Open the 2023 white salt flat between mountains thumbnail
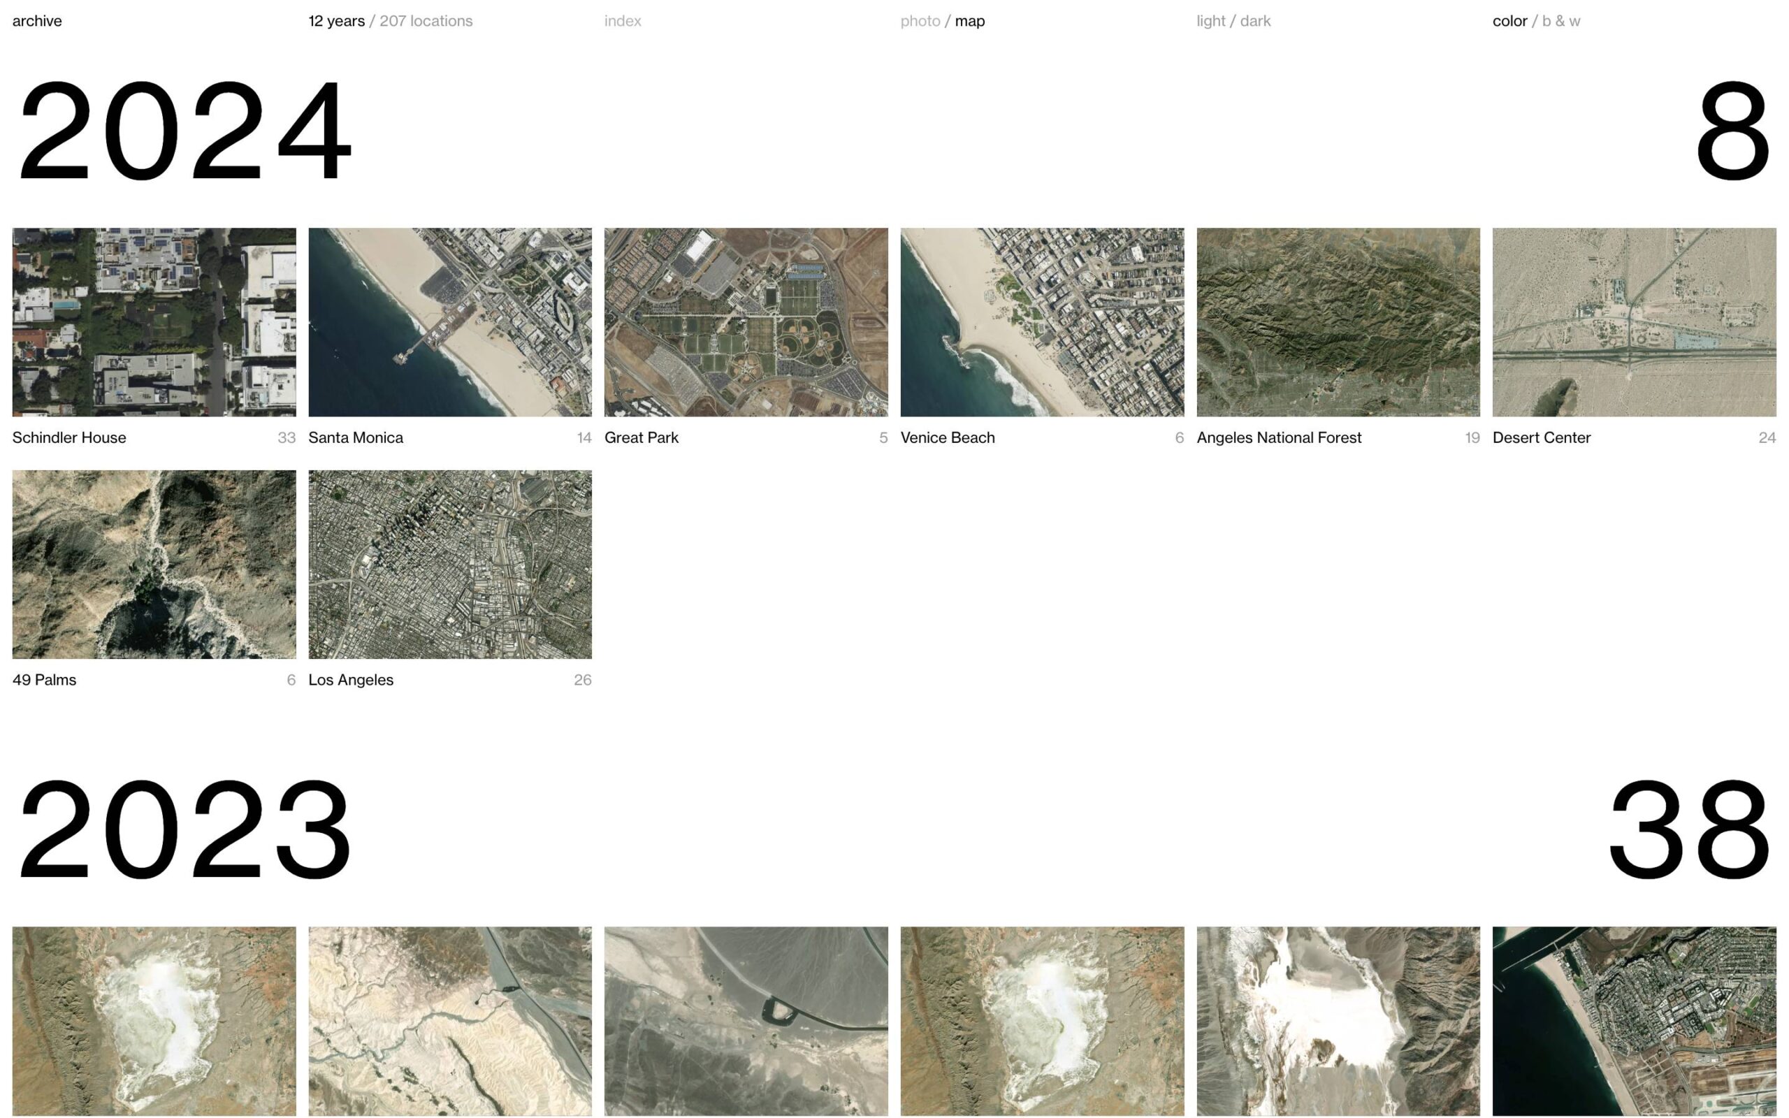 (x=1338, y=1022)
